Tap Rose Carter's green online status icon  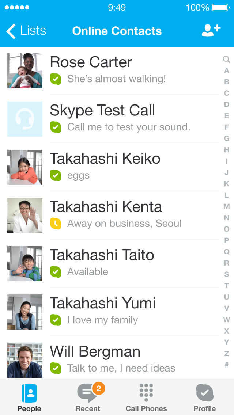tap(56, 79)
